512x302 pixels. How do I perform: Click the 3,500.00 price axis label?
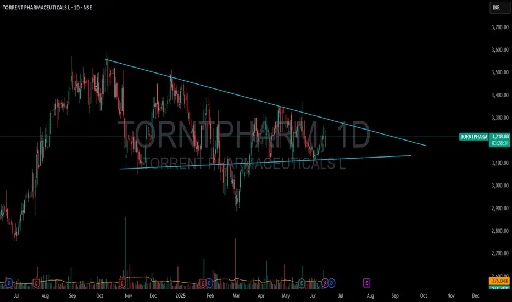pyautogui.click(x=500, y=72)
